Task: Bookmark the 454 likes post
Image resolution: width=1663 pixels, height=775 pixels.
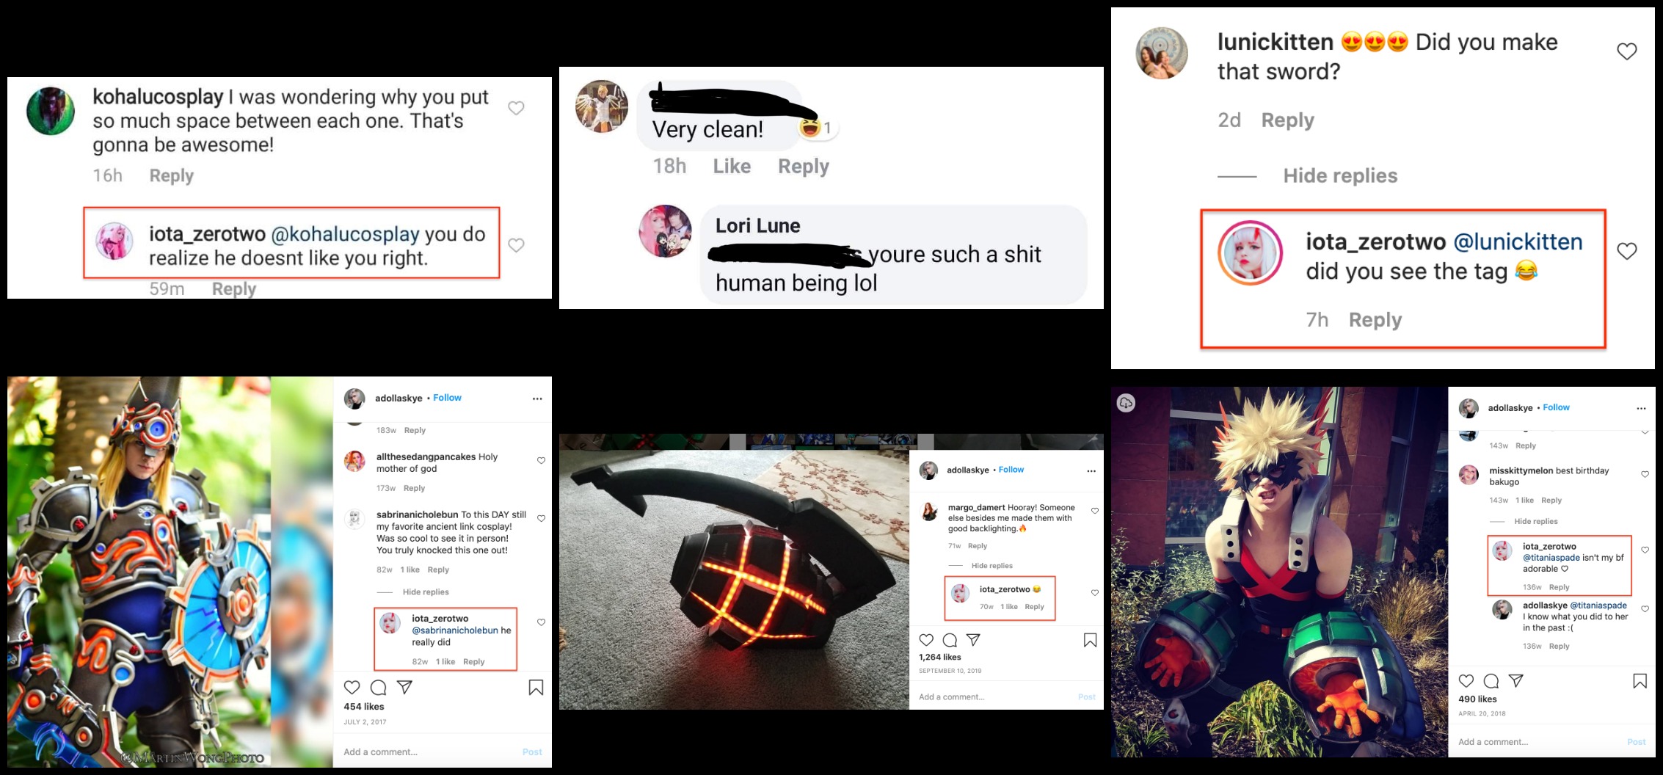Action: tap(536, 687)
